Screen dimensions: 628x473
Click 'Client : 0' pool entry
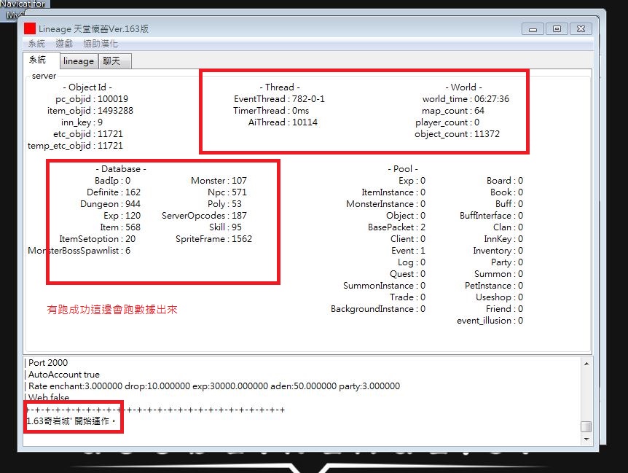click(408, 239)
